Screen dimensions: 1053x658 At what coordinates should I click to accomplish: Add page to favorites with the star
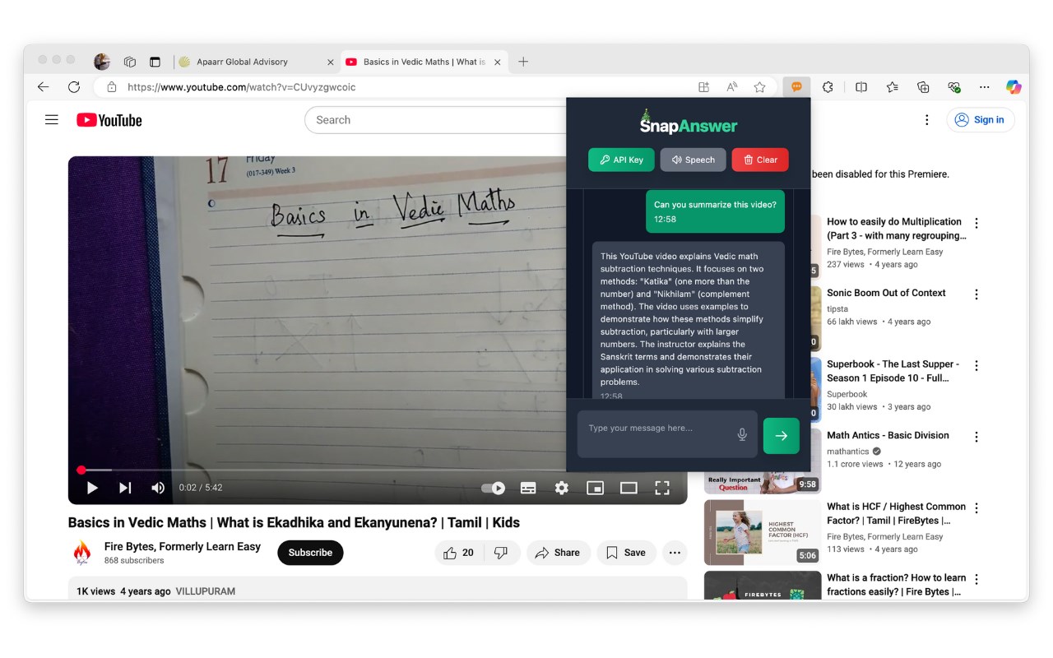pyautogui.click(x=759, y=86)
